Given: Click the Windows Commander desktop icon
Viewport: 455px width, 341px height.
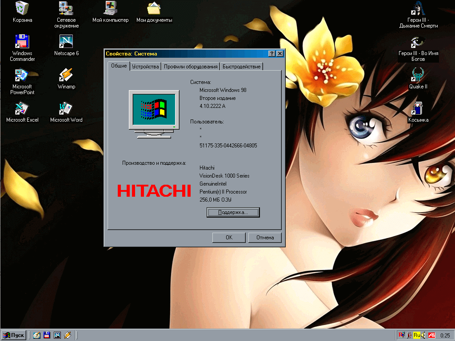Looking at the screenshot, I should (x=22, y=41).
